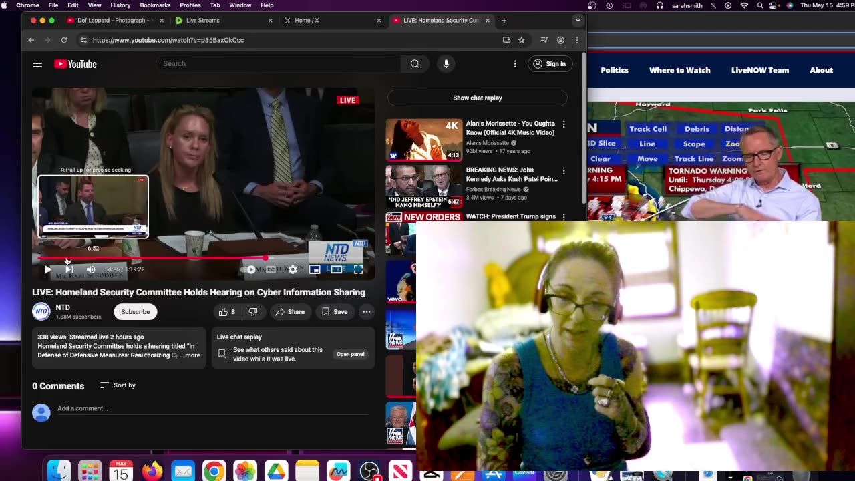The image size is (855, 481).
Task: Save the video to a playlist
Action: tap(335, 312)
